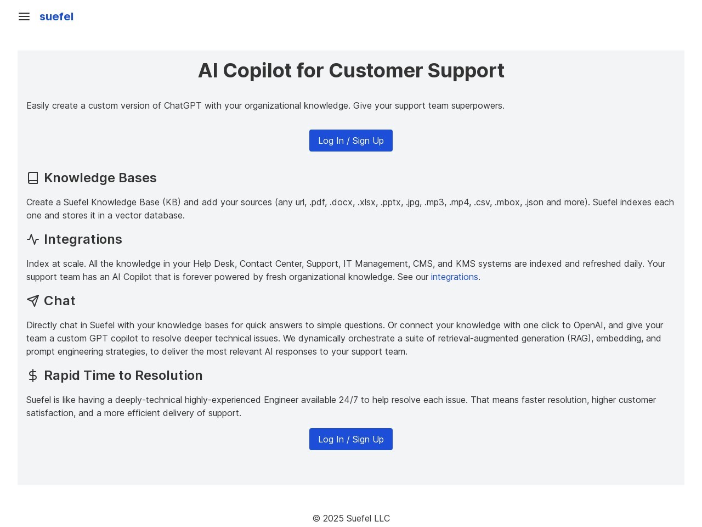Click the paragraph listing supported file types
The width and height of the screenshot is (702, 527).
tap(351, 209)
